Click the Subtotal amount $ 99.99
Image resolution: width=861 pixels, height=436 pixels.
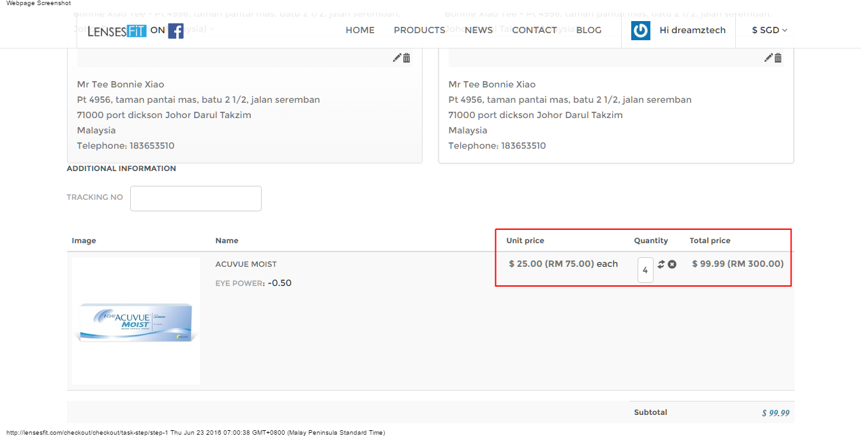coord(775,413)
